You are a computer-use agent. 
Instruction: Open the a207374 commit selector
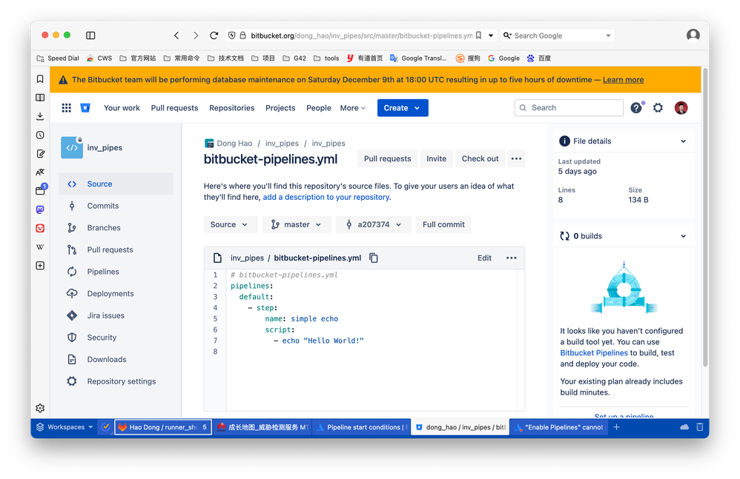pos(373,224)
